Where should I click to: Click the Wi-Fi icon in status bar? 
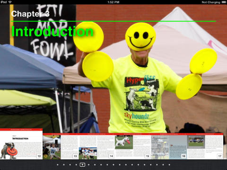click(10, 2)
